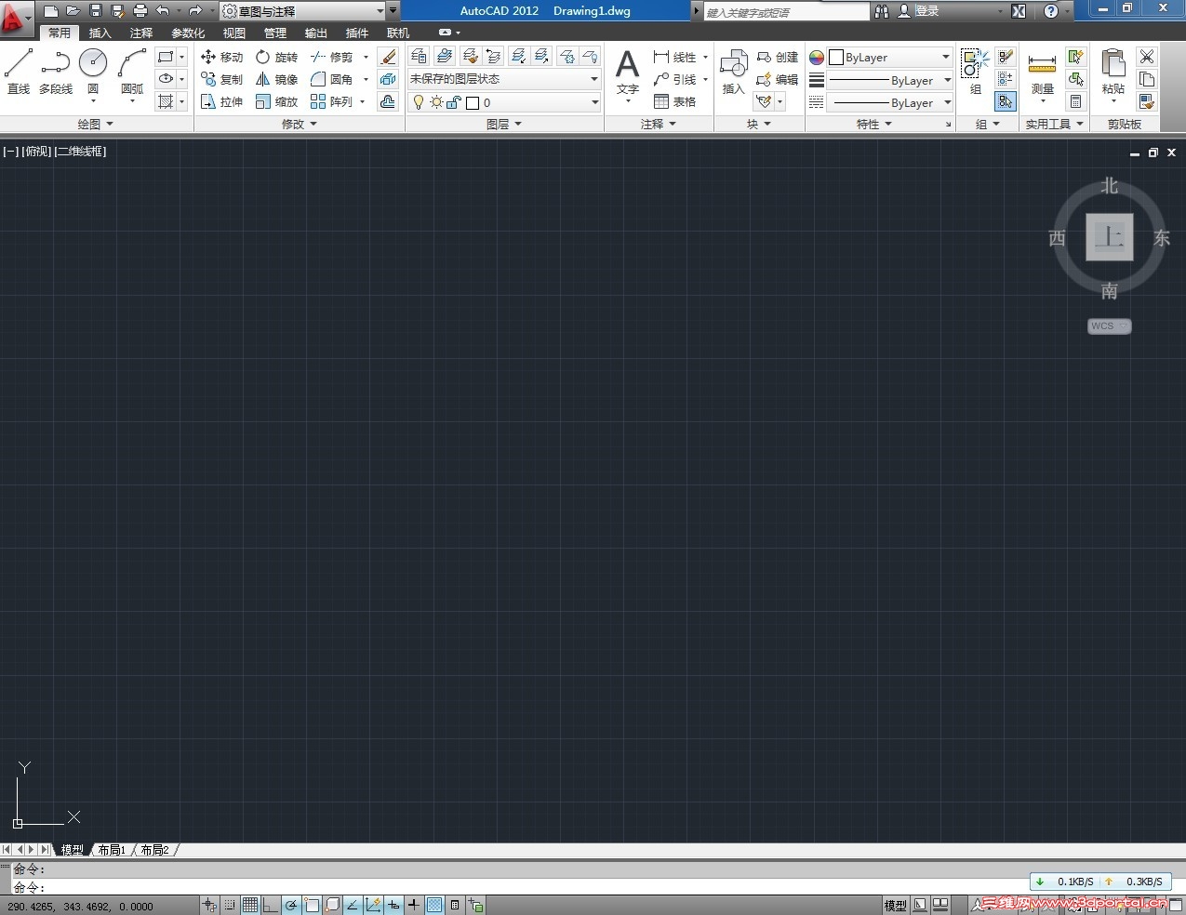Viewport: 1186px width, 915px height.
Task: Toggle the lock icon for layer 0
Action: point(453,102)
